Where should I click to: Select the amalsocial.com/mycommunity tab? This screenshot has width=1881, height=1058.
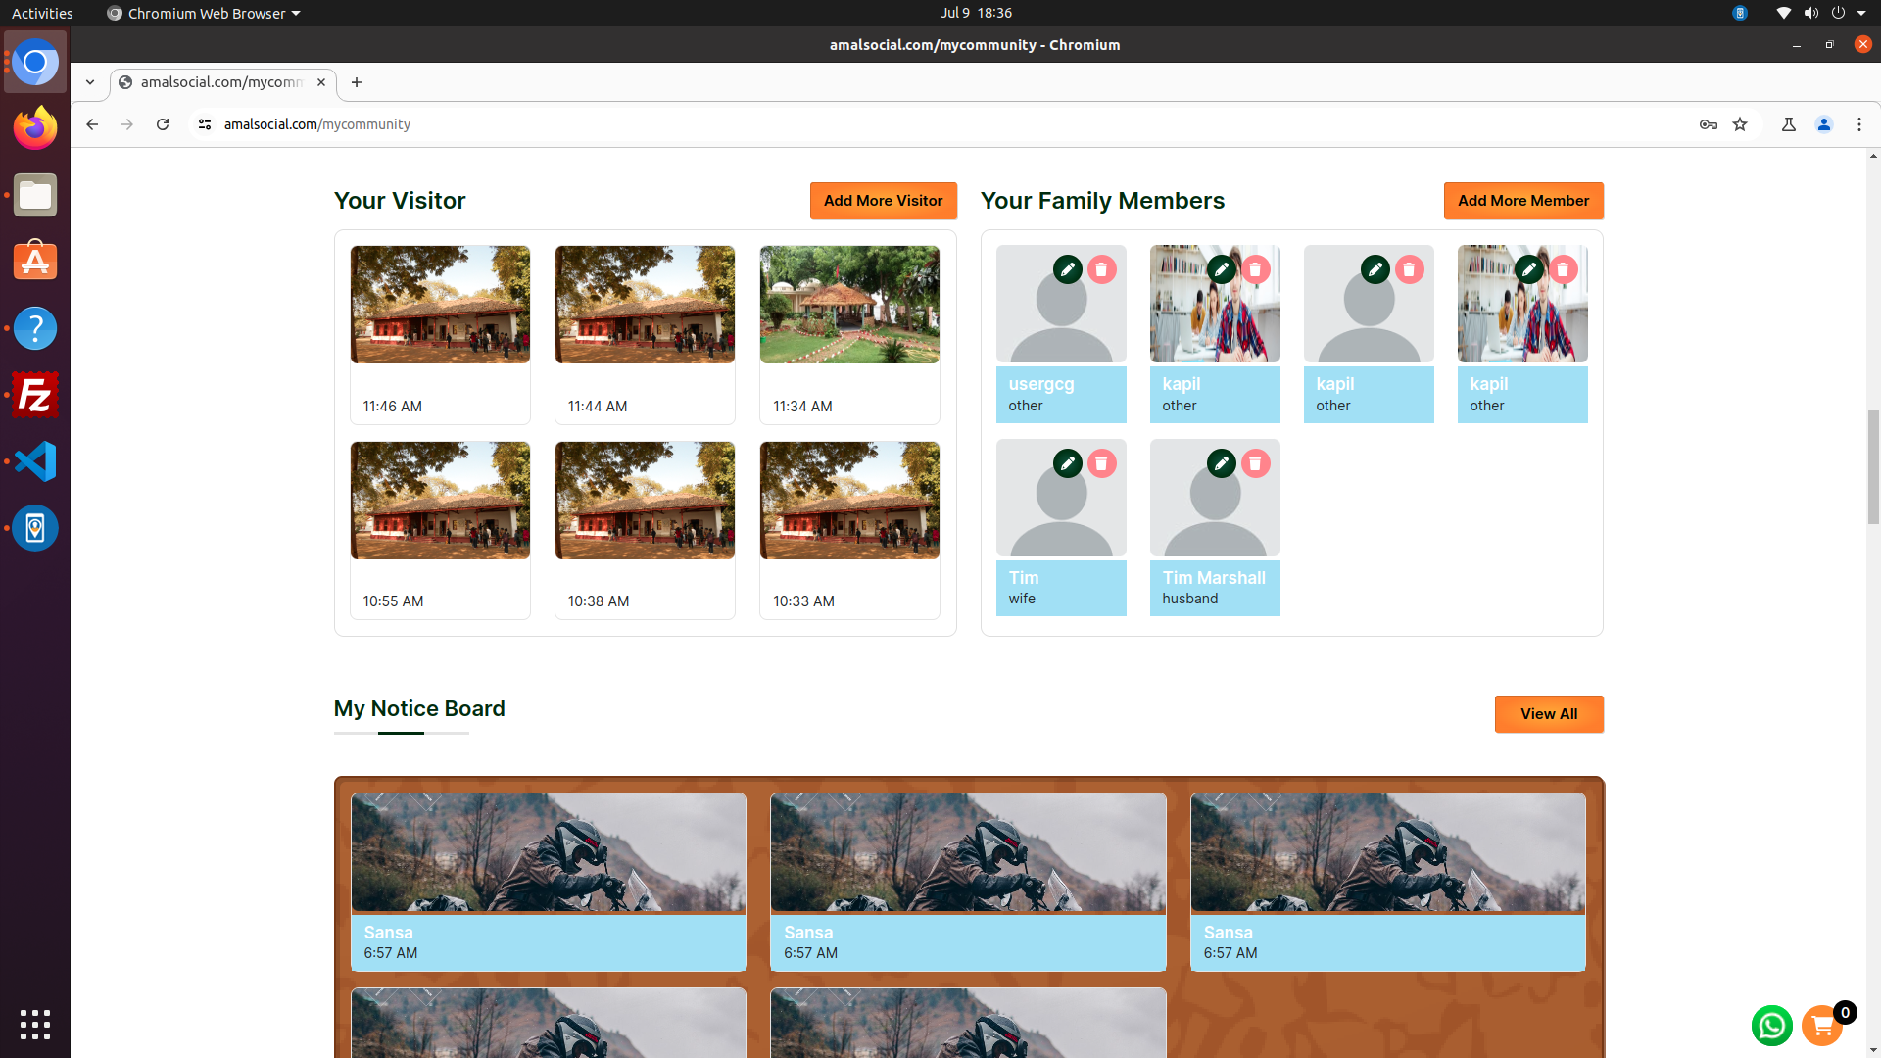pyautogui.click(x=220, y=82)
